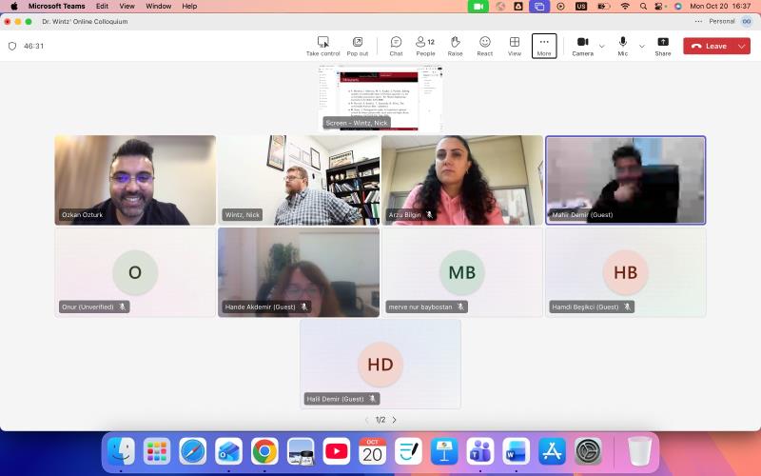This screenshot has width=761, height=476.
Task: Pop out the shared screen
Action: [357, 45]
